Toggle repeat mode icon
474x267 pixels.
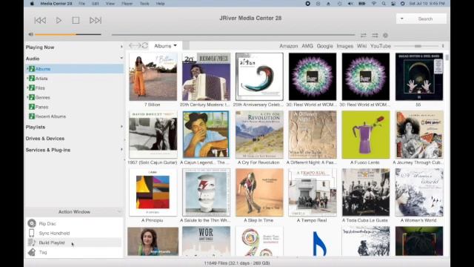364,36
